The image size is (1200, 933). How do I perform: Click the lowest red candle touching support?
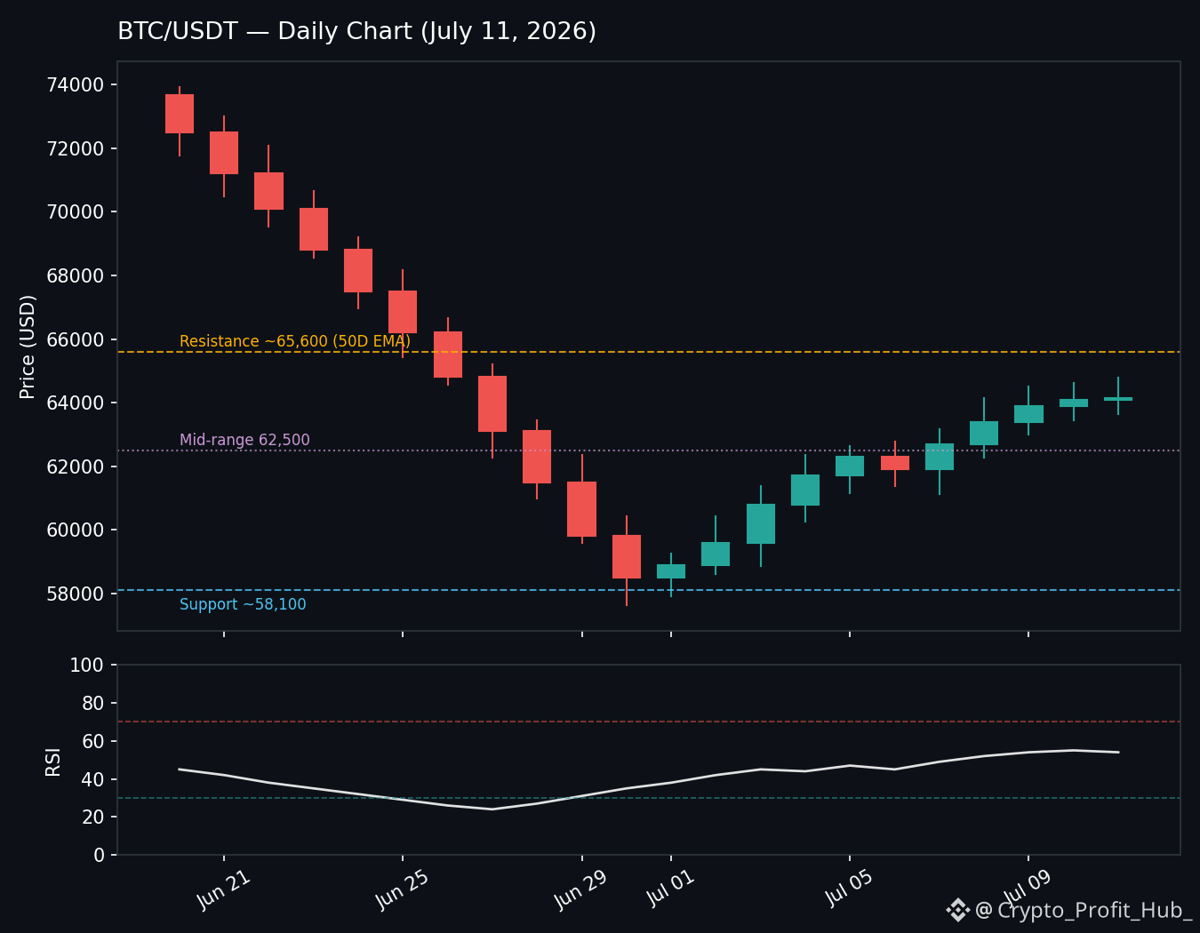click(627, 556)
